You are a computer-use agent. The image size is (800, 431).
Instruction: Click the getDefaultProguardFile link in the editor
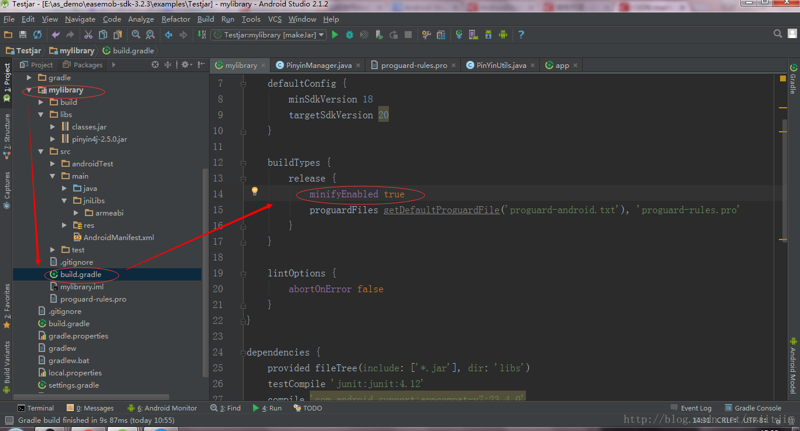(442, 210)
